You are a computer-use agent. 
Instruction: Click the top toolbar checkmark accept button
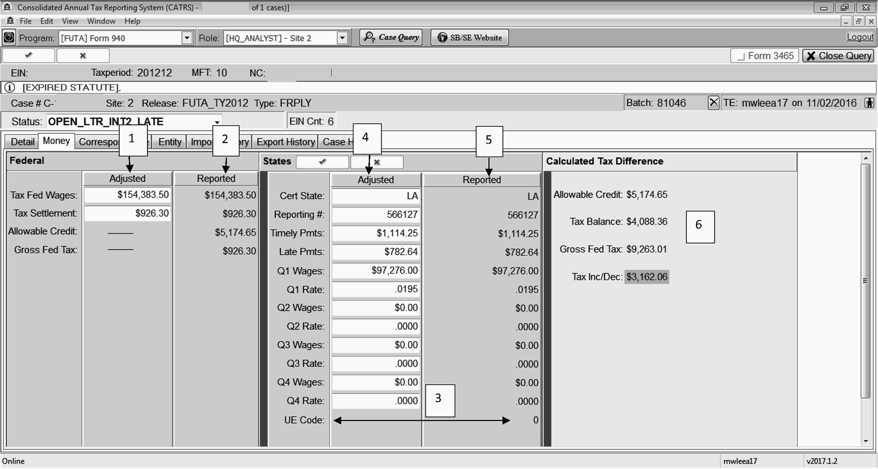(x=29, y=56)
